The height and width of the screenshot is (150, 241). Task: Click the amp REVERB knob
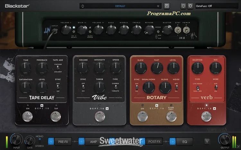click(149, 30)
